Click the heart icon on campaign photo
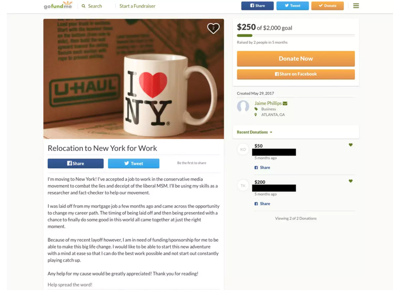 click(213, 28)
